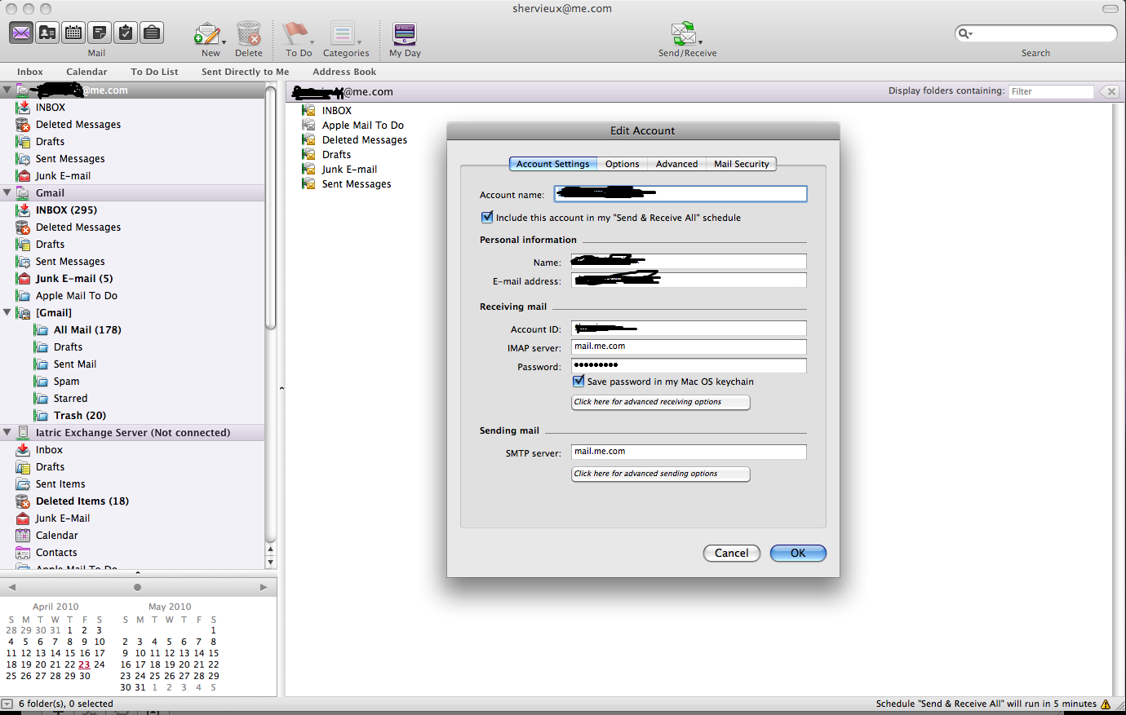Create a new message with New icon
Screen dimensions: 1126x715
(x=207, y=33)
